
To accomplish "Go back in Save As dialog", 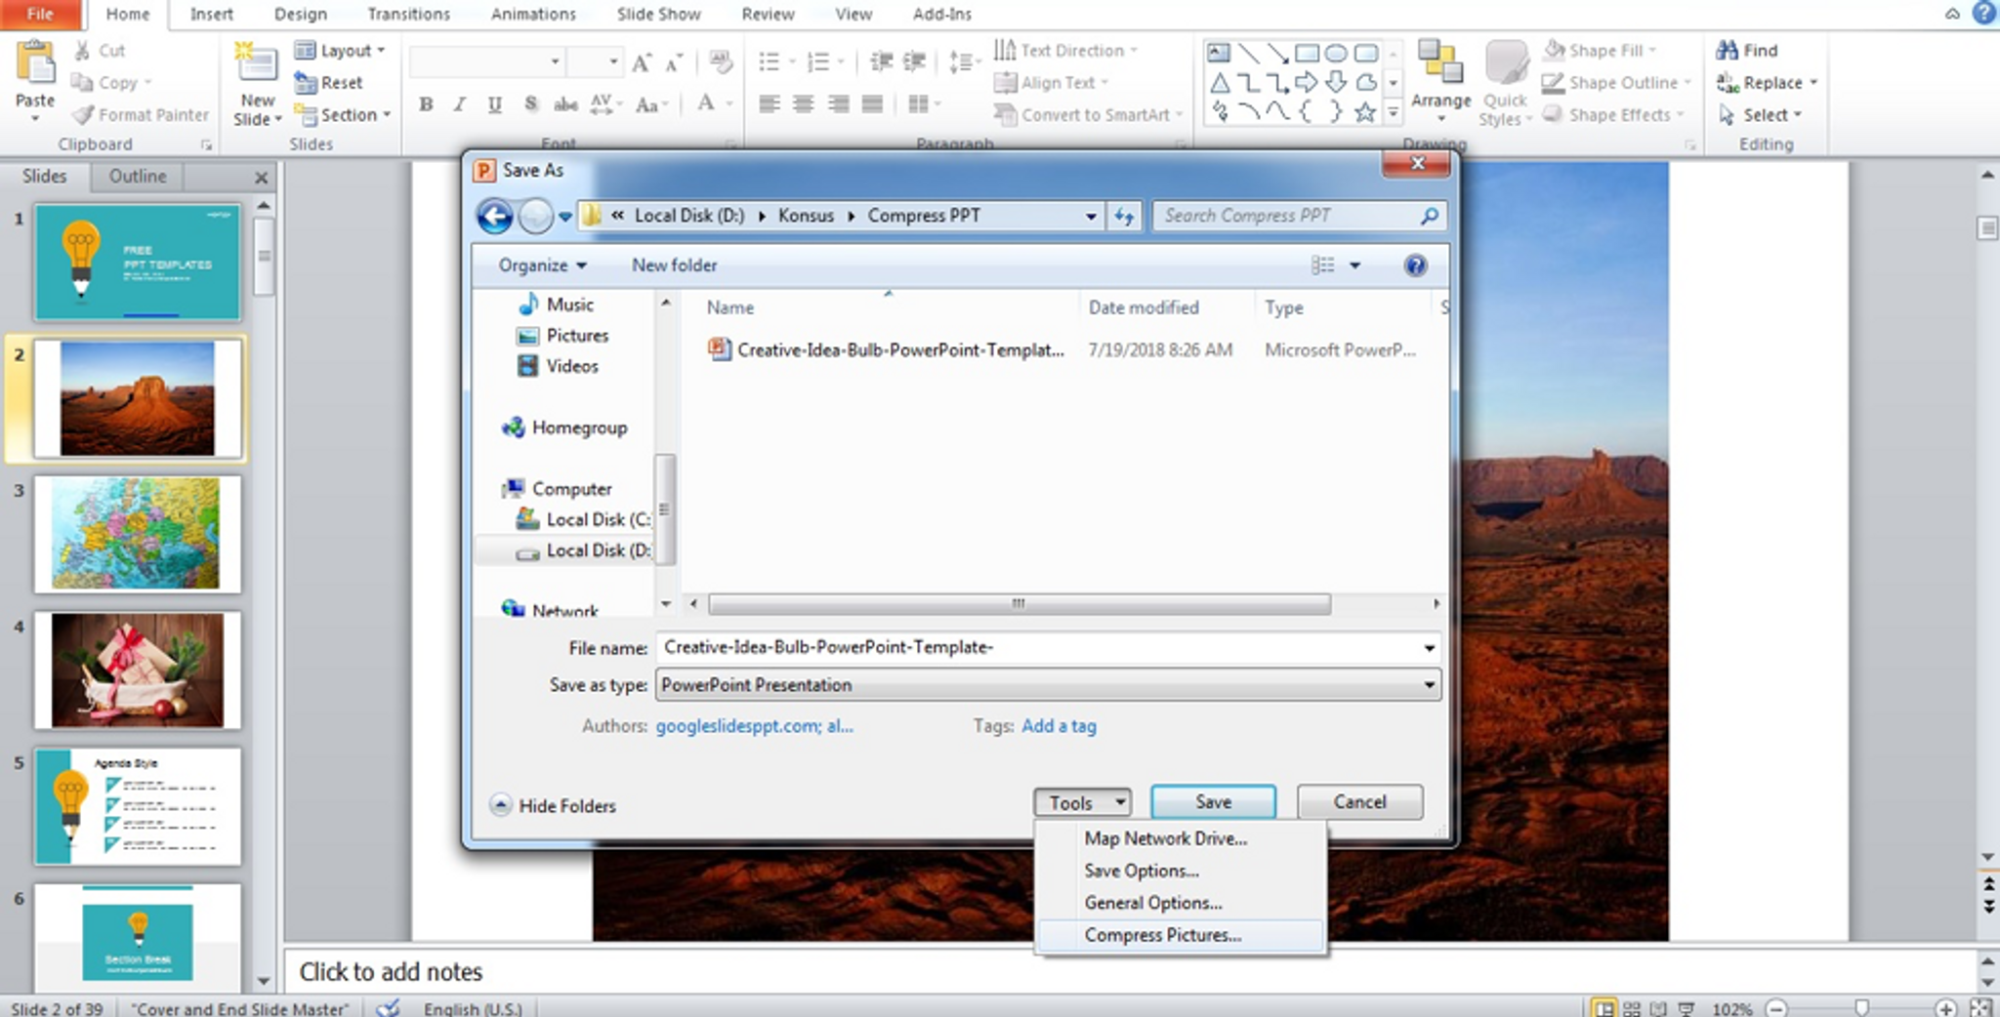I will pyautogui.click(x=495, y=216).
